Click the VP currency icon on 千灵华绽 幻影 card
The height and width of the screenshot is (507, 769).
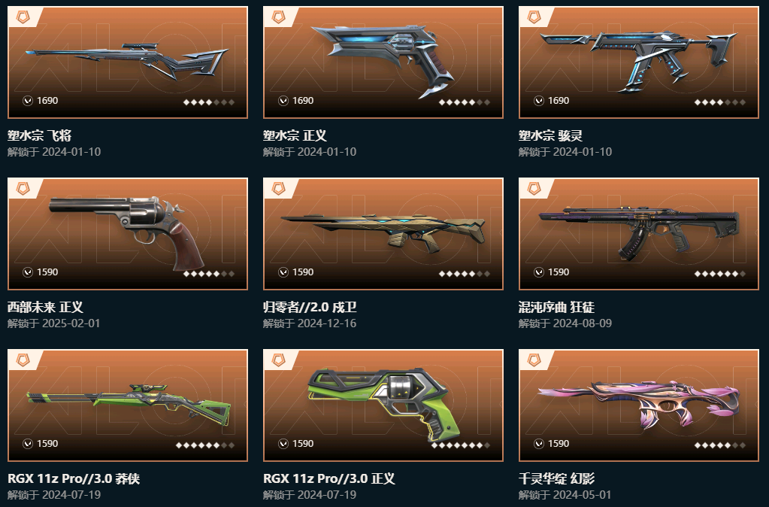point(538,444)
